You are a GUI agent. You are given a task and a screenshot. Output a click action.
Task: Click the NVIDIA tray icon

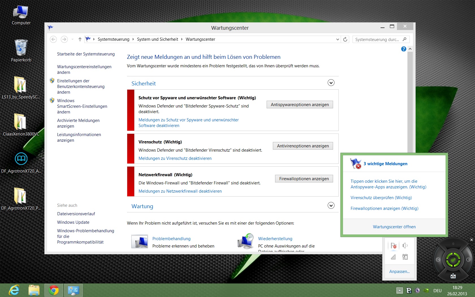426,290
